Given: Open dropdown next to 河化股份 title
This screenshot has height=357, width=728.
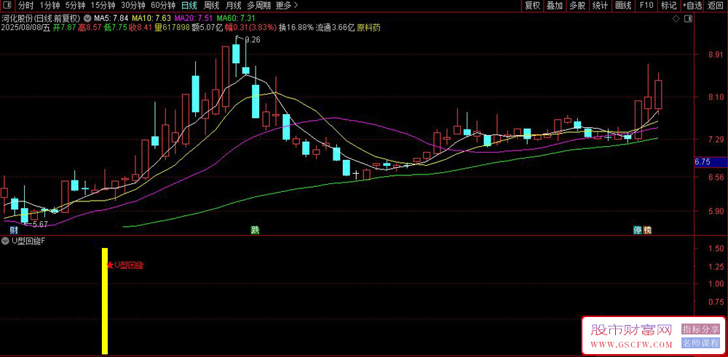Looking at the screenshot, I should pos(87,18).
